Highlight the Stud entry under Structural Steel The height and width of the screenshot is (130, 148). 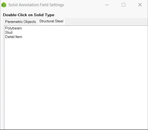click(9, 32)
